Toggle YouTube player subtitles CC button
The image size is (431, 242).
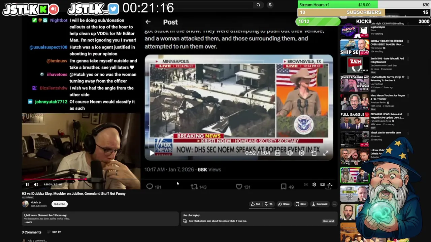[306, 185]
